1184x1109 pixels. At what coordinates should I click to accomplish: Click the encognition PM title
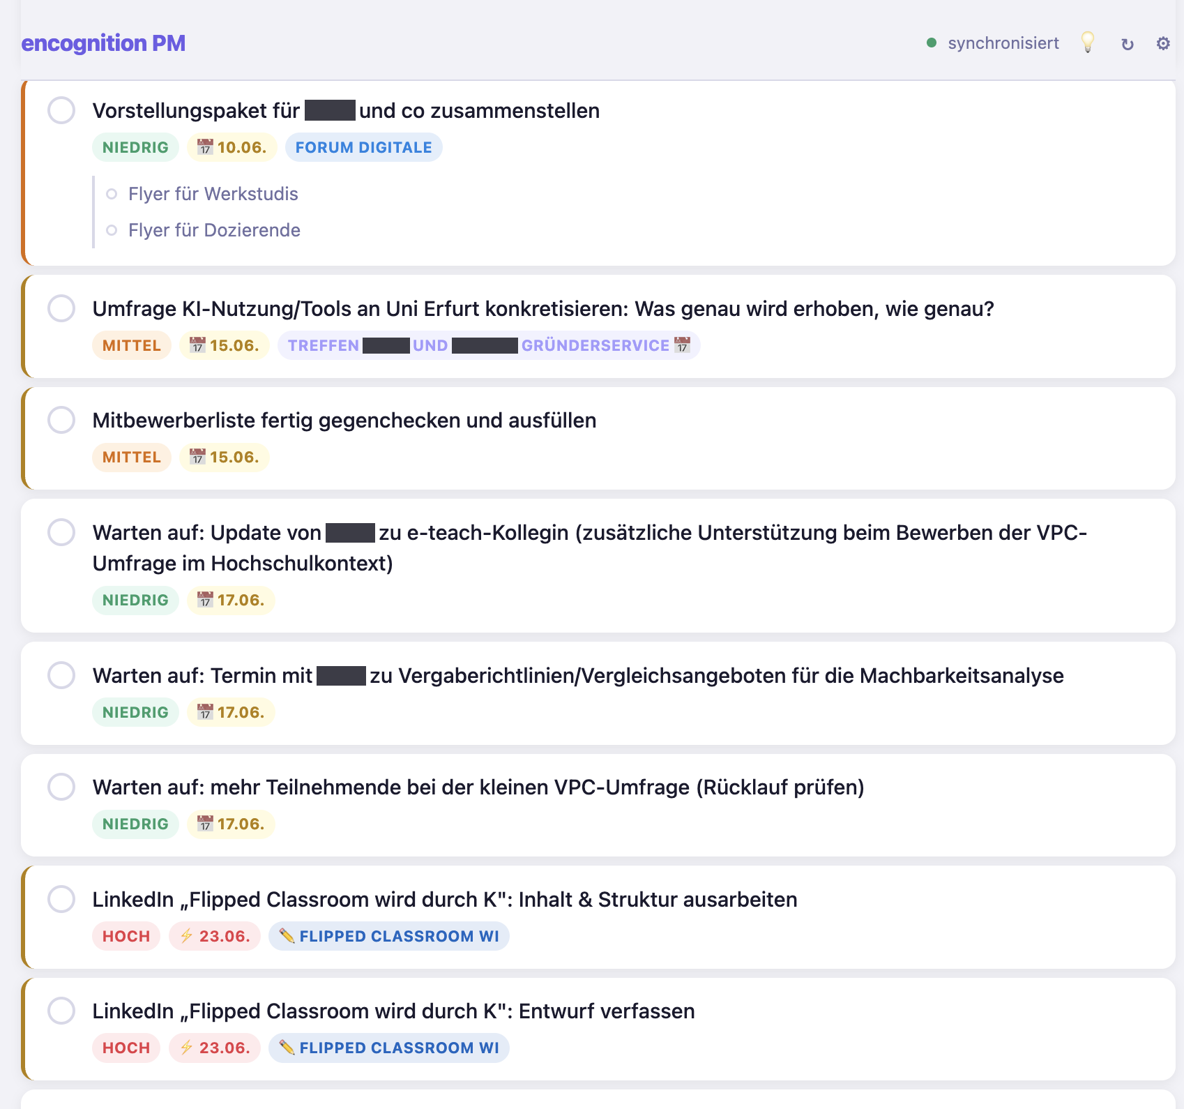pyautogui.click(x=103, y=43)
